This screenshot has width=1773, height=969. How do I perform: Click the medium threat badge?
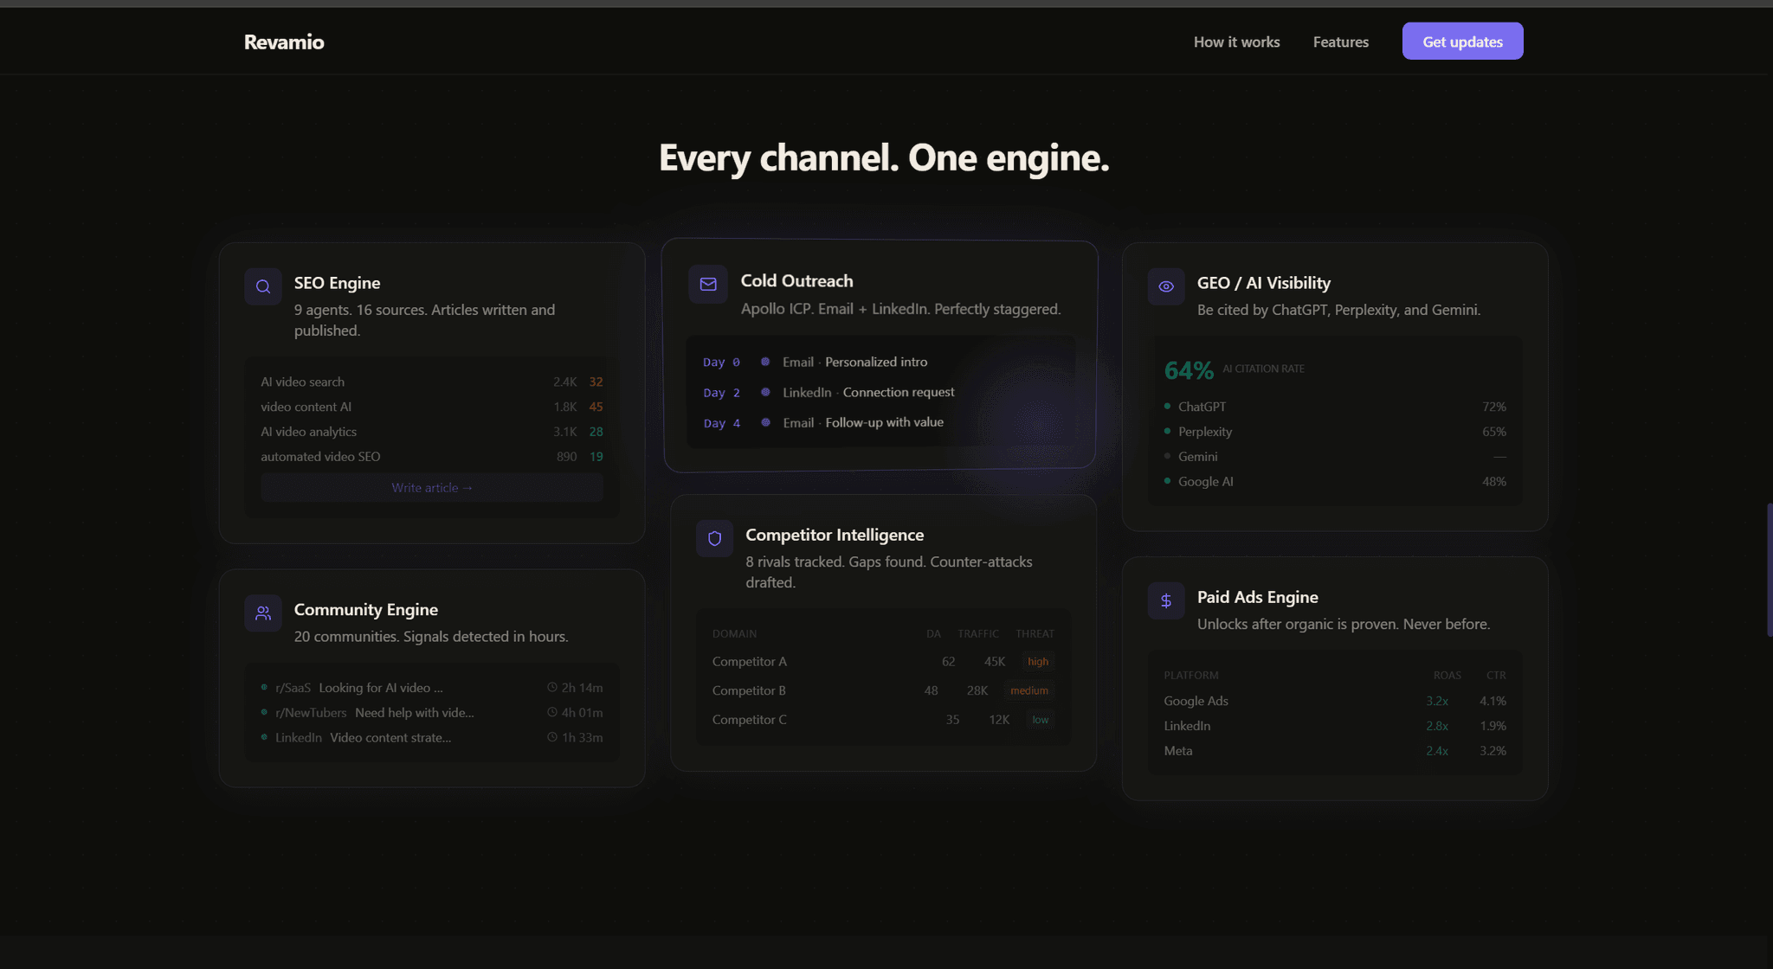click(x=1029, y=690)
